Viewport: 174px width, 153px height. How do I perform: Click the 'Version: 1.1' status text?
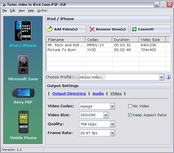tap(12, 150)
